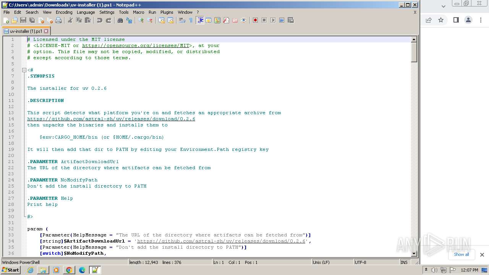Open the Plugins menu
Viewport: 489px width, 275px height.
[167, 12]
